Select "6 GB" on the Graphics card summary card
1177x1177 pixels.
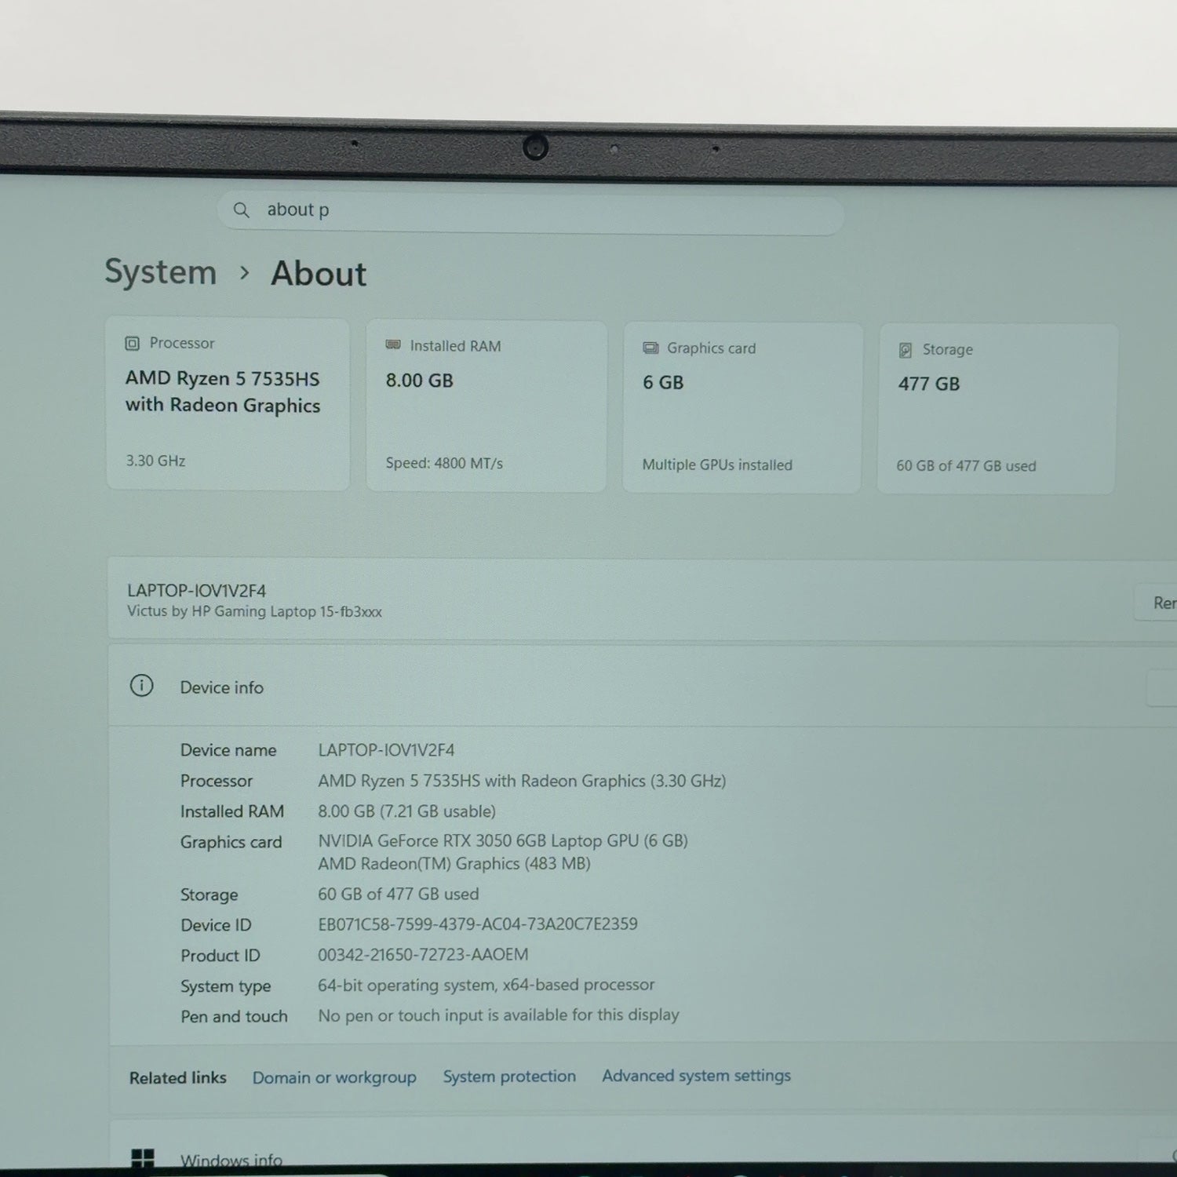click(663, 383)
